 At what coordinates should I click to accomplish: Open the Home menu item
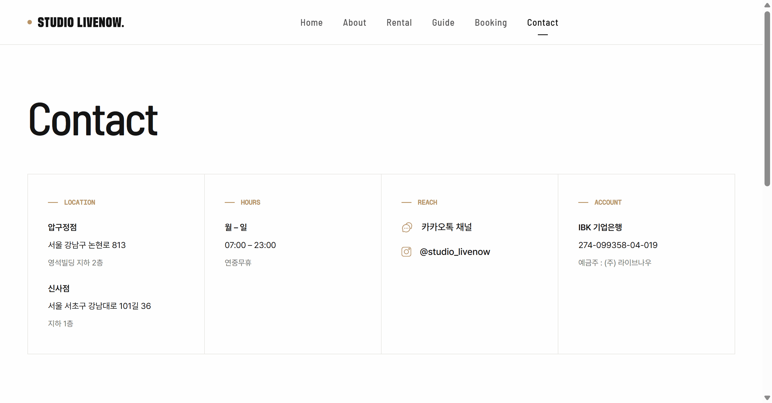click(x=311, y=22)
